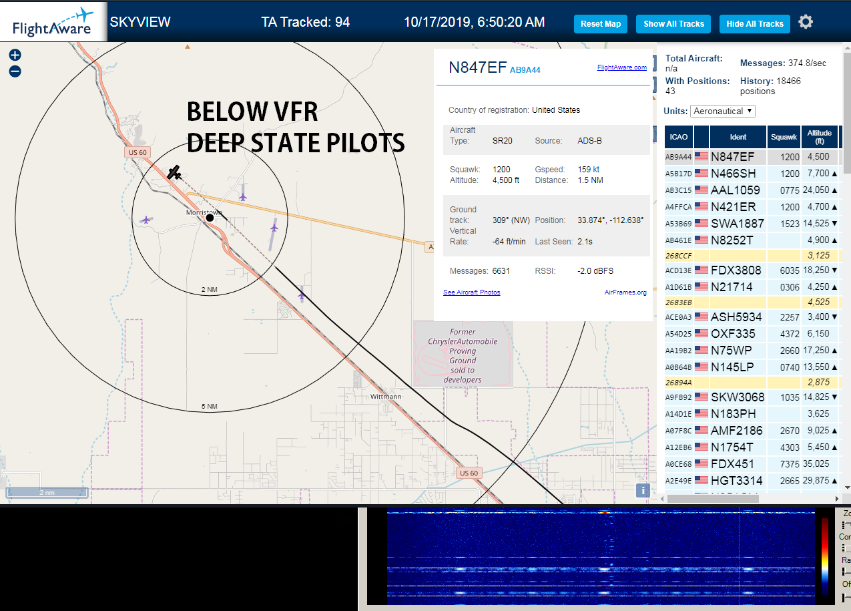Select the SKW3068 ident in table
The height and width of the screenshot is (611, 851).
click(x=738, y=397)
